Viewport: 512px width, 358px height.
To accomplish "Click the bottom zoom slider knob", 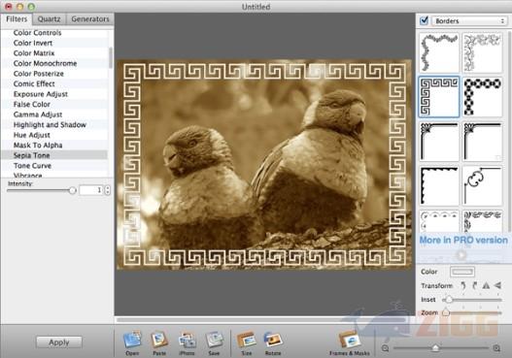I will click(x=435, y=348).
